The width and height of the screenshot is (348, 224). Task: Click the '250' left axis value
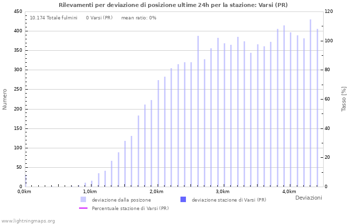18,89
